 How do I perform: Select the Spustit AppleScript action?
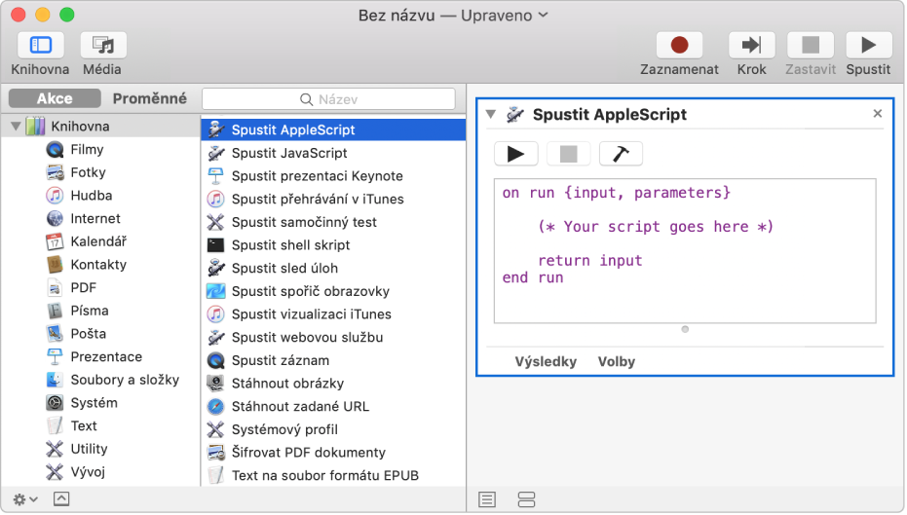tap(333, 130)
